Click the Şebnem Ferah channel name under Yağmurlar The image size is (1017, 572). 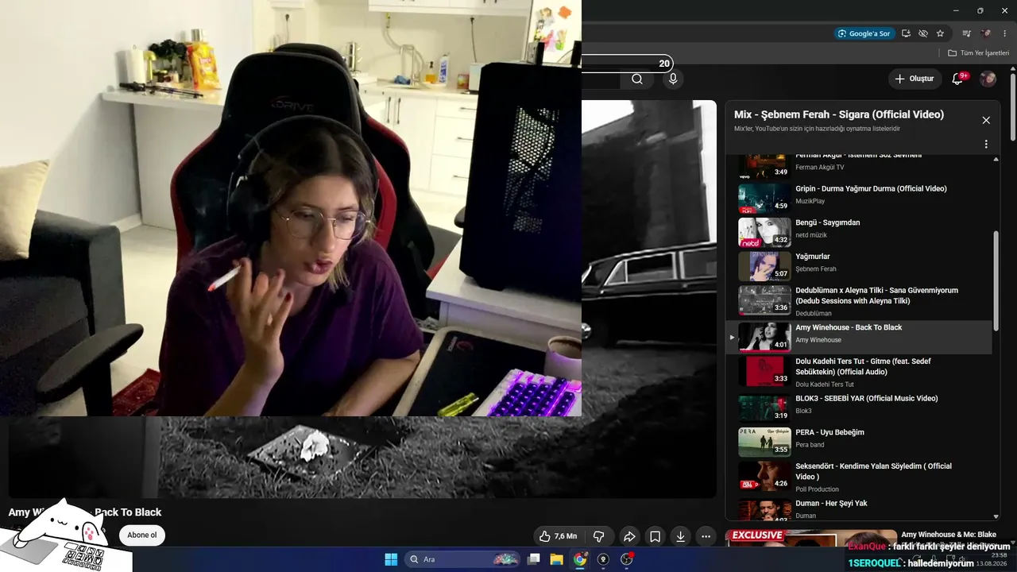point(816,269)
